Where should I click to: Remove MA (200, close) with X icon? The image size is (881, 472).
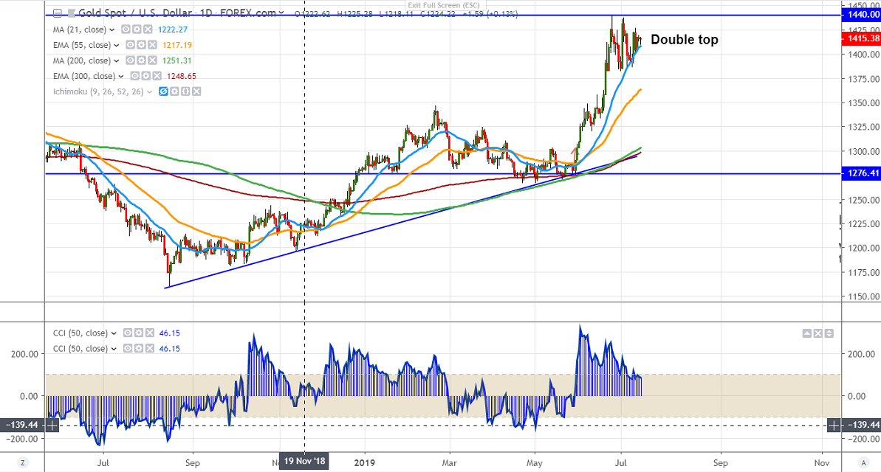(151, 60)
